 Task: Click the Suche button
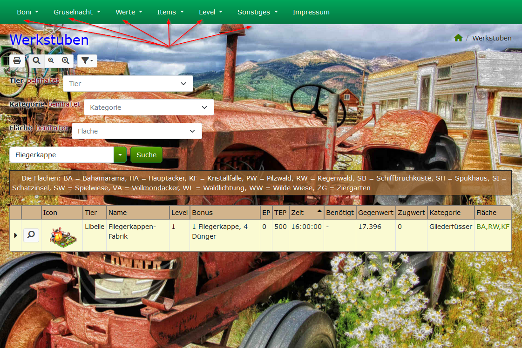pos(147,155)
